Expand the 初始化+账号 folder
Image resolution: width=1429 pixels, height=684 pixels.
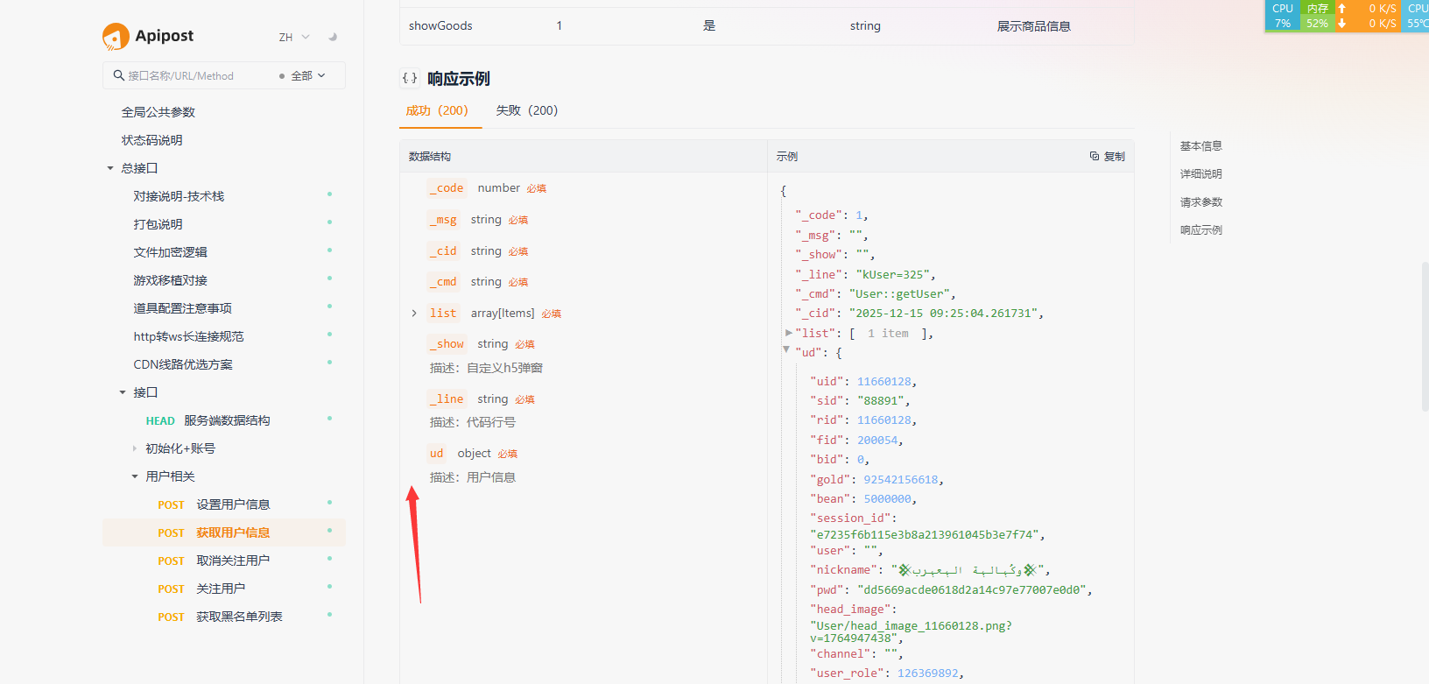[x=135, y=448]
